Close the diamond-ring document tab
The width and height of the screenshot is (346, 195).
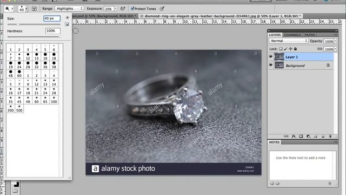(142, 16)
